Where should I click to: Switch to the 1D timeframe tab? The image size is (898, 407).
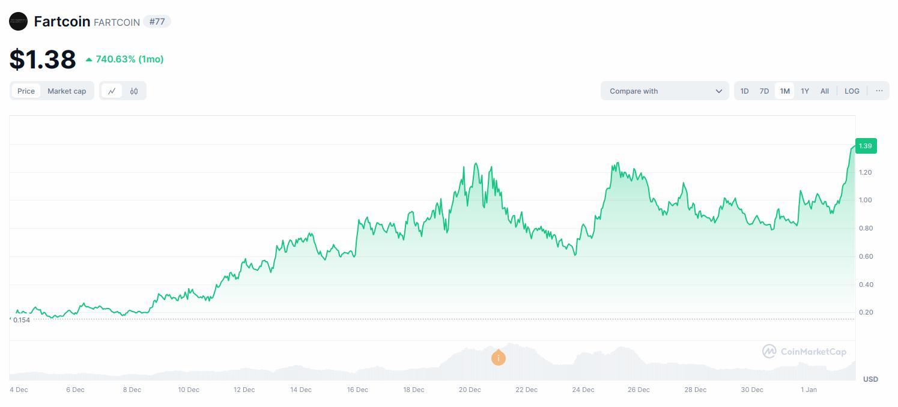pos(744,91)
